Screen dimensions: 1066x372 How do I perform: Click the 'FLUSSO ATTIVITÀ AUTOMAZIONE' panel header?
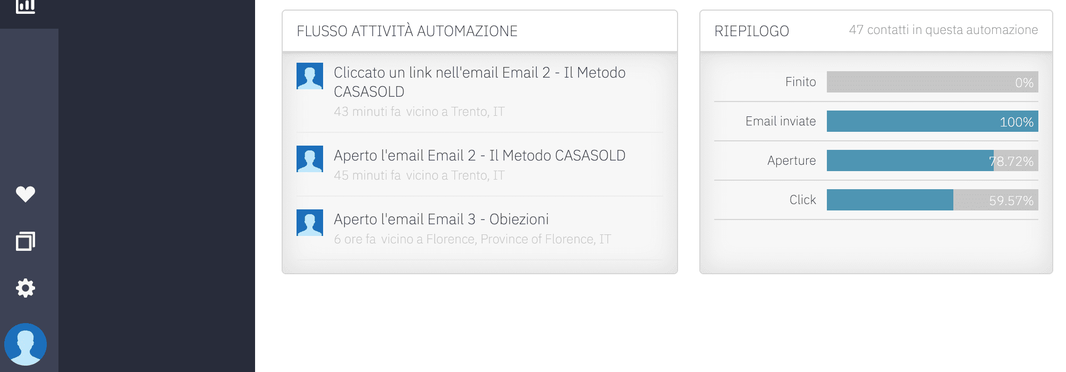[x=407, y=31]
